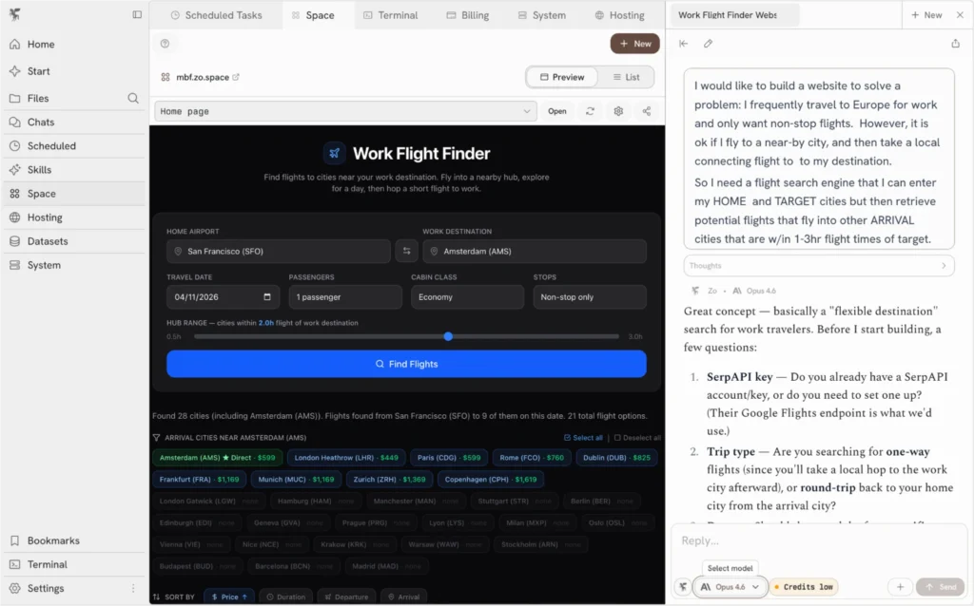
Task: Click the sidebar collapse icon
Action: tap(137, 15)
